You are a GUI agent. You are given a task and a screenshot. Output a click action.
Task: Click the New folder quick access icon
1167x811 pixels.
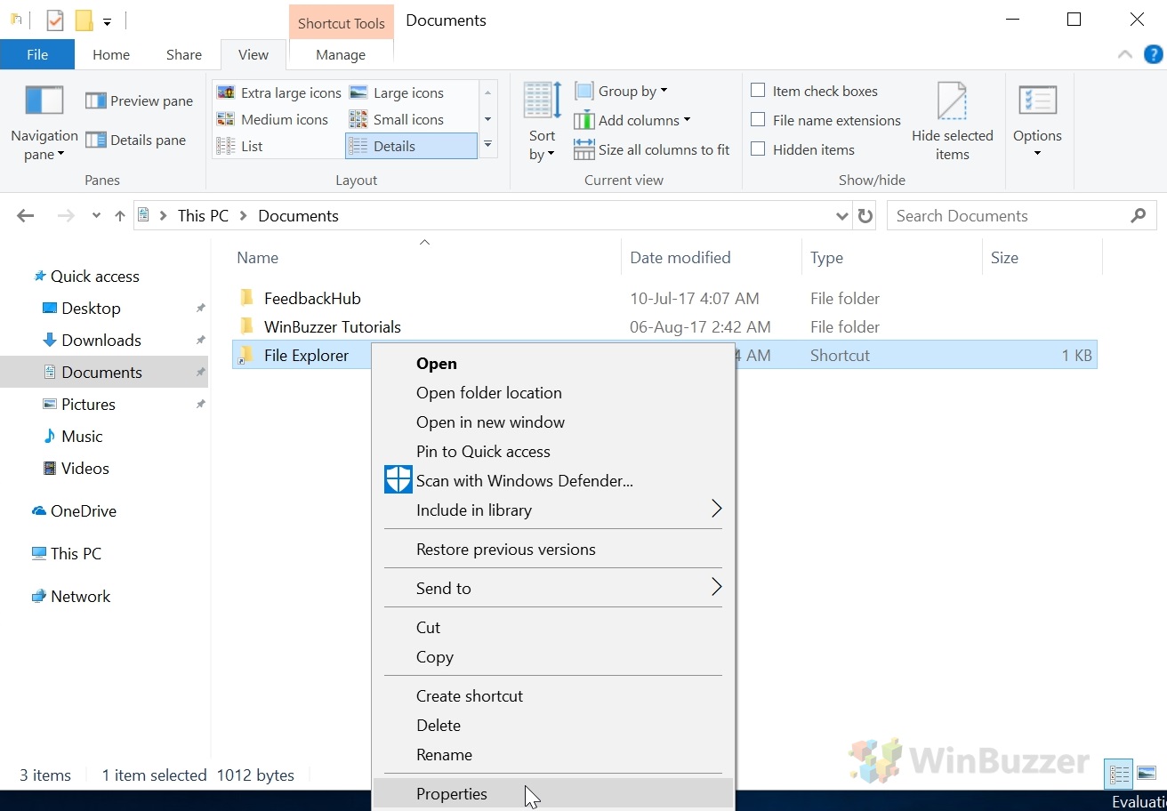84,20
